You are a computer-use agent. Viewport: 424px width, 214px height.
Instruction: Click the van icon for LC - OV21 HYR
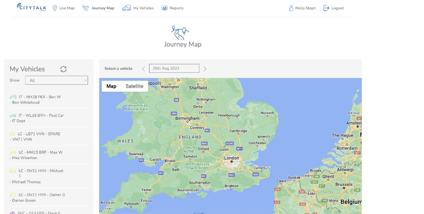(x=13, y=195)
